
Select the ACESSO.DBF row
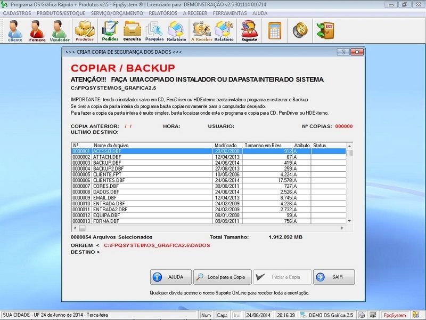[x=208, y=151]
